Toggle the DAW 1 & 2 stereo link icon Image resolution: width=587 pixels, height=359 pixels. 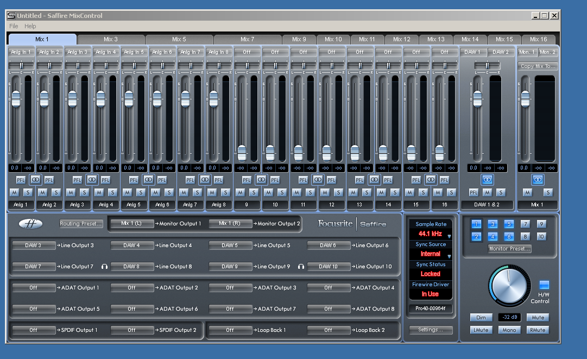click(x=487, y=179)
